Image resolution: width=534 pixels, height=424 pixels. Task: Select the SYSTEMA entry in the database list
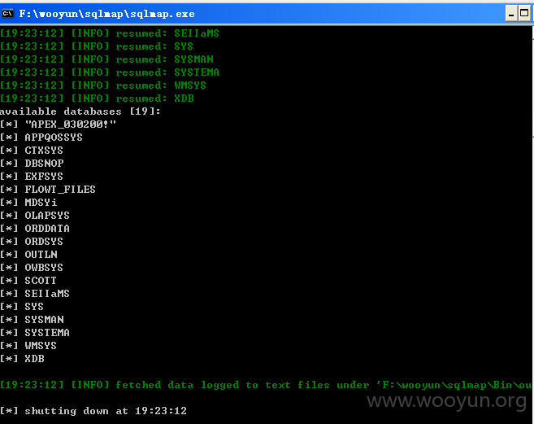coord(35,333)
